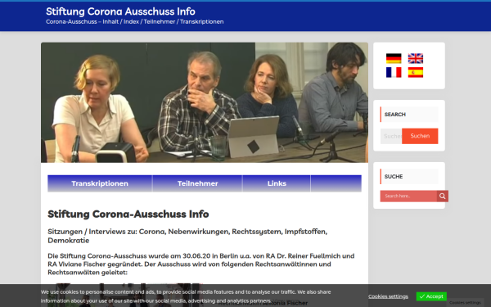Click the orange Suchen button
Viewport: 491px width, 307px height.
click(420, 136)
